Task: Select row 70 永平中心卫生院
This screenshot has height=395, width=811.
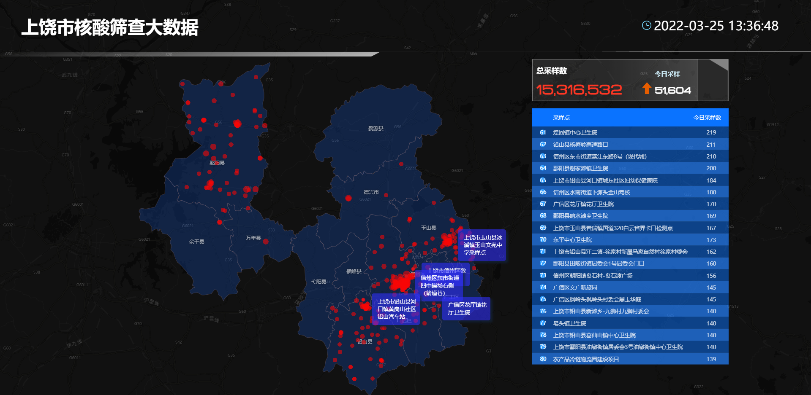Action: [630, 240]
